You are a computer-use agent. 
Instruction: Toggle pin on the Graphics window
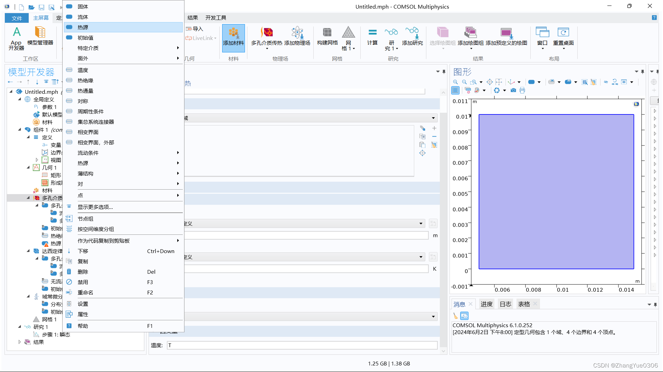click(x=643, y=72)
